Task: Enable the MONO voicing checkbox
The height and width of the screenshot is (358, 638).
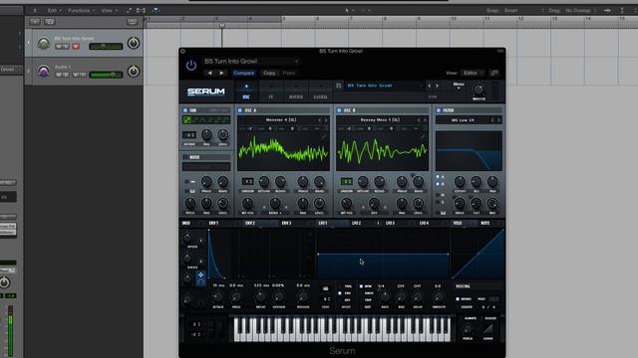Action: 458,299
